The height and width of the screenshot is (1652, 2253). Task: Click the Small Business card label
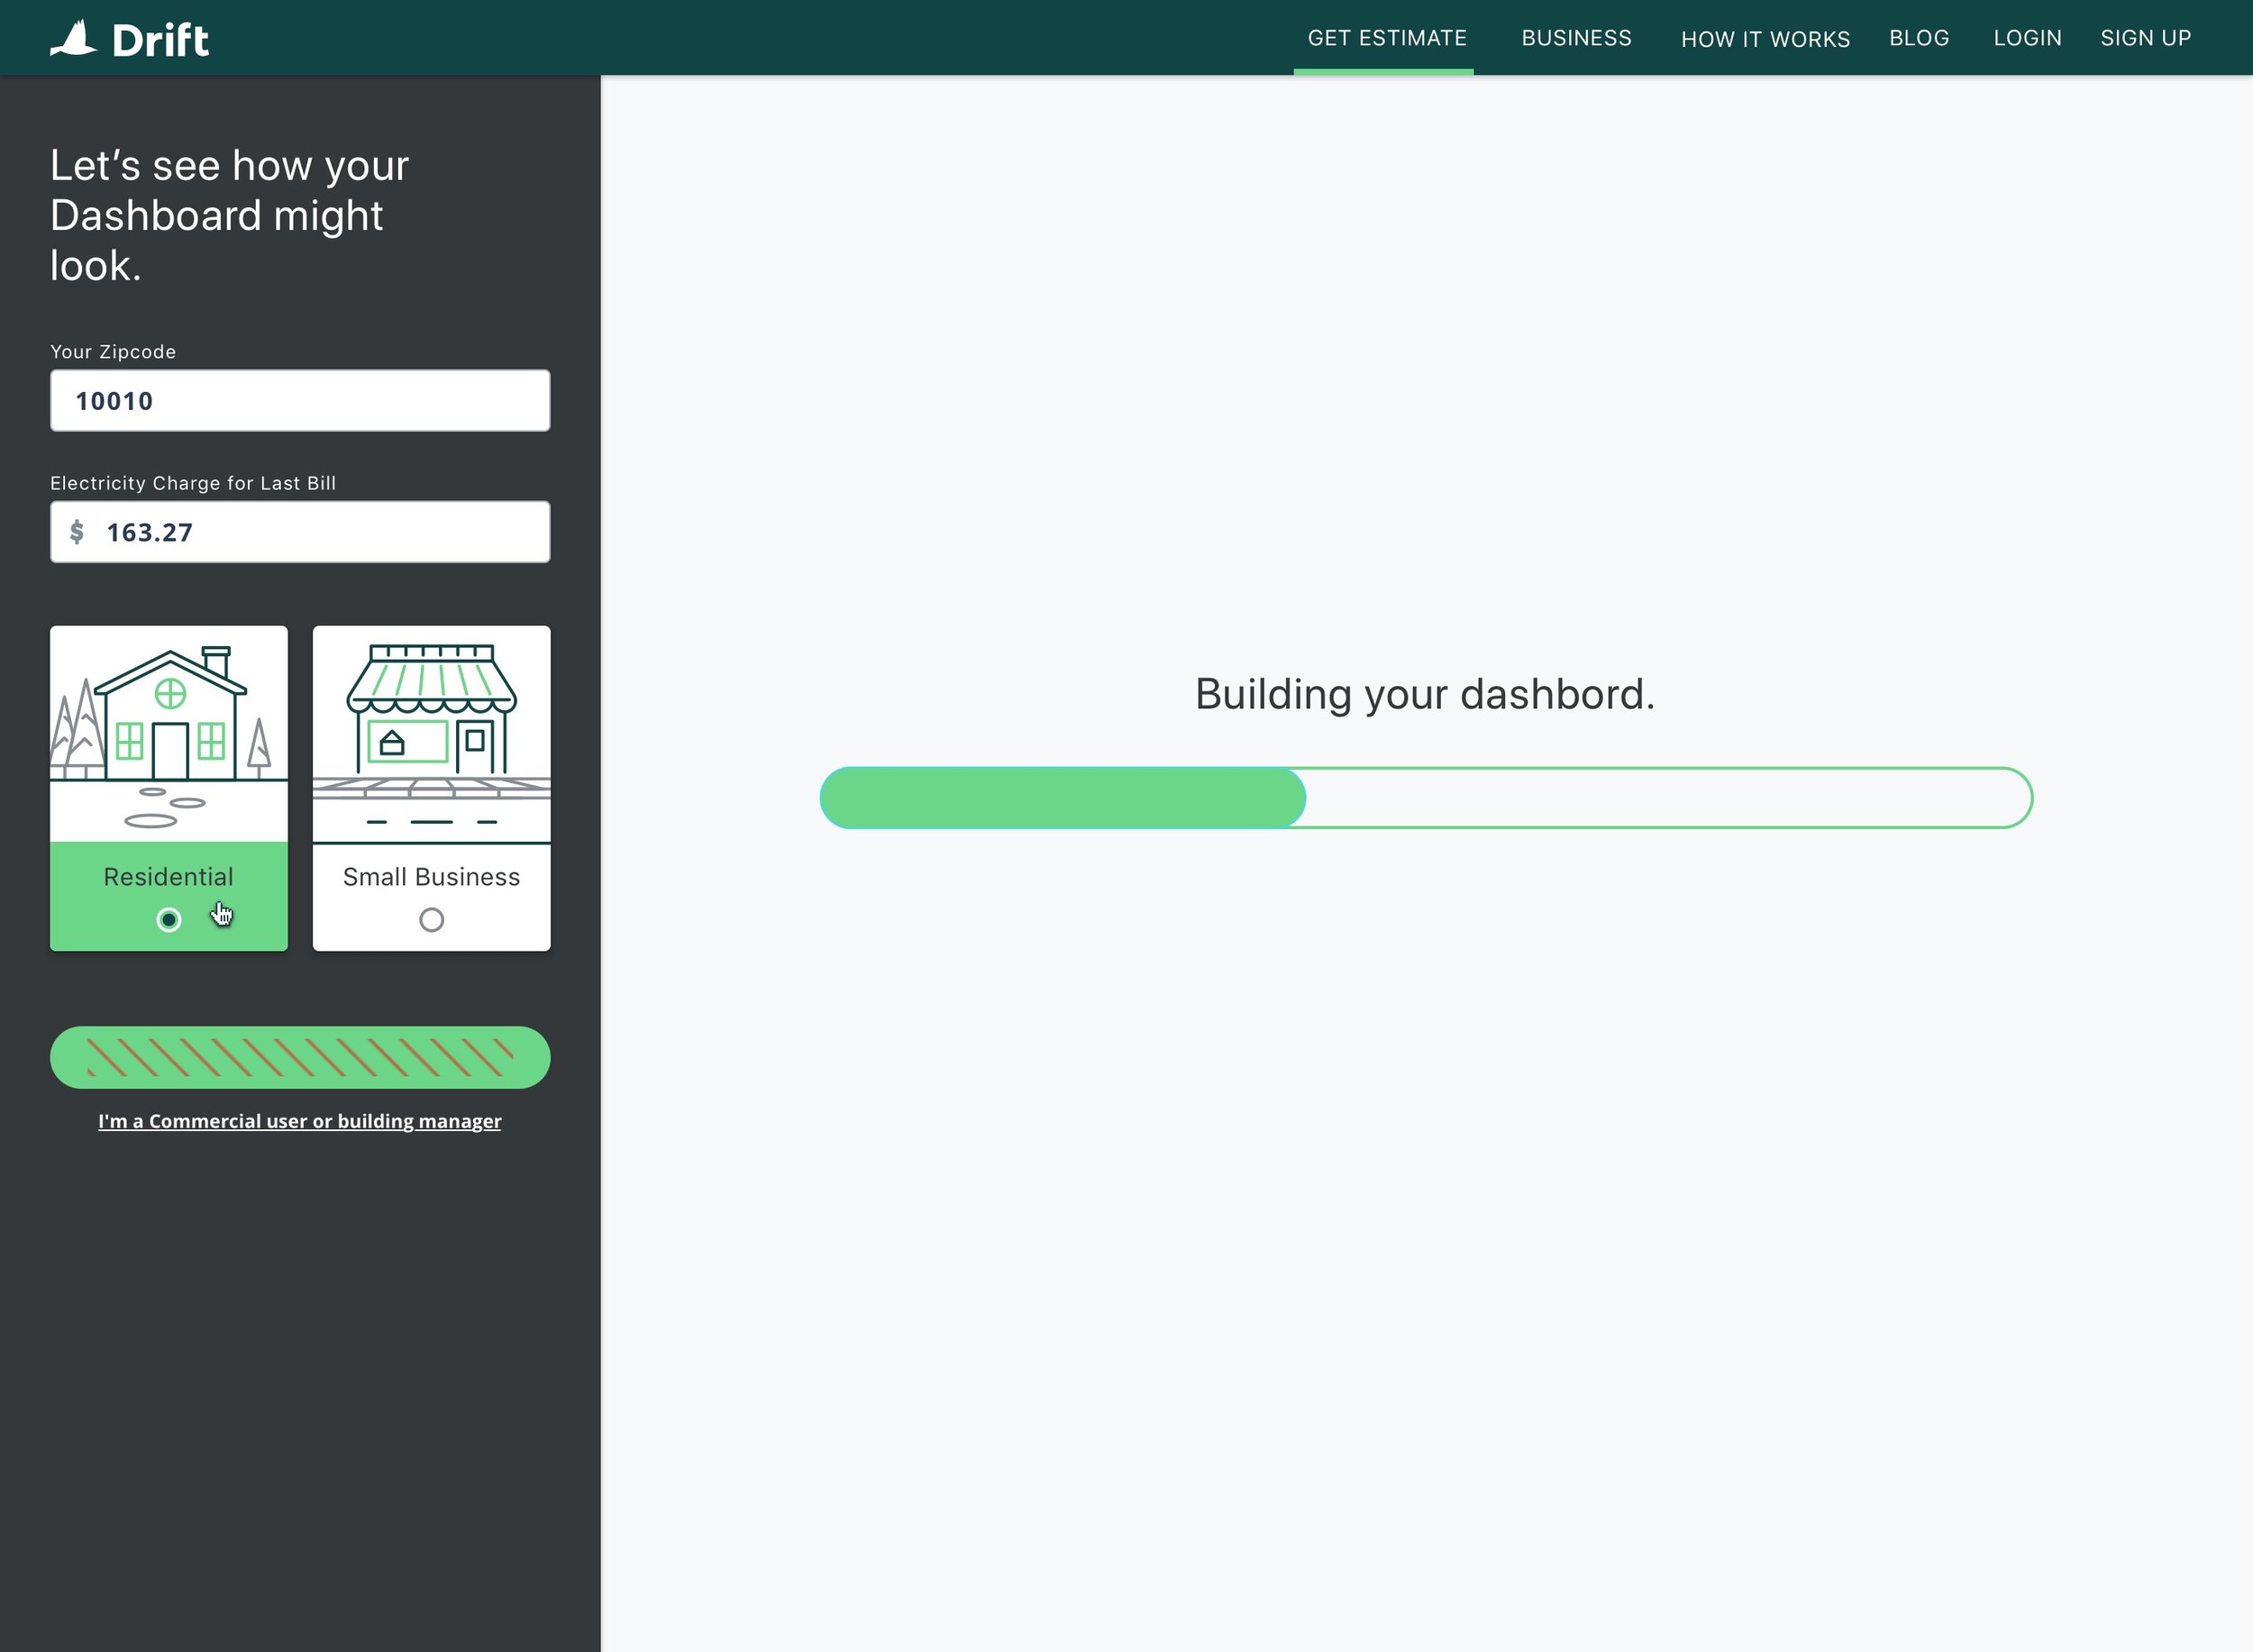(431, 877)
